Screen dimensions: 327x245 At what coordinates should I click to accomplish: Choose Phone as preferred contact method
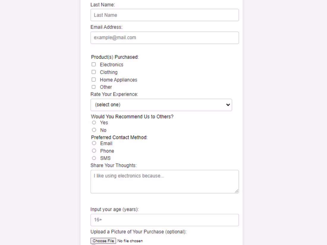pyautogui.click(x=94, y=151)
